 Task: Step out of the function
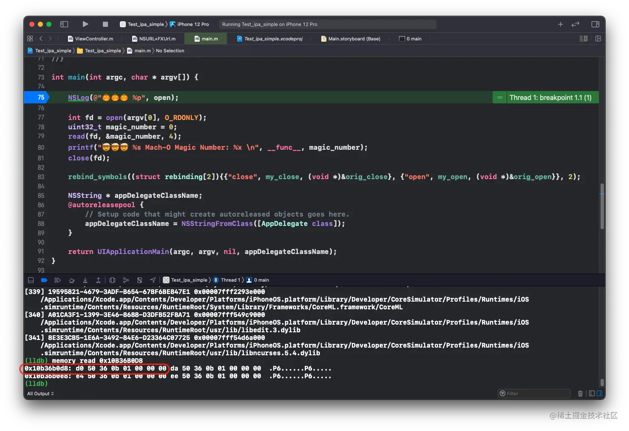click(x=98, y=280)
